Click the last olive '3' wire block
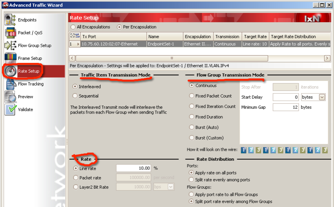Screen dimensions: 334x207 click(x=325, y=150)
